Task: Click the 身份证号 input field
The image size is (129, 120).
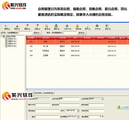Action: (x=69, y=105)
